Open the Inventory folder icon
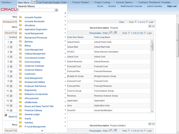Image resolution: width=179 pixels, height=134 pixels. (20, 122)
